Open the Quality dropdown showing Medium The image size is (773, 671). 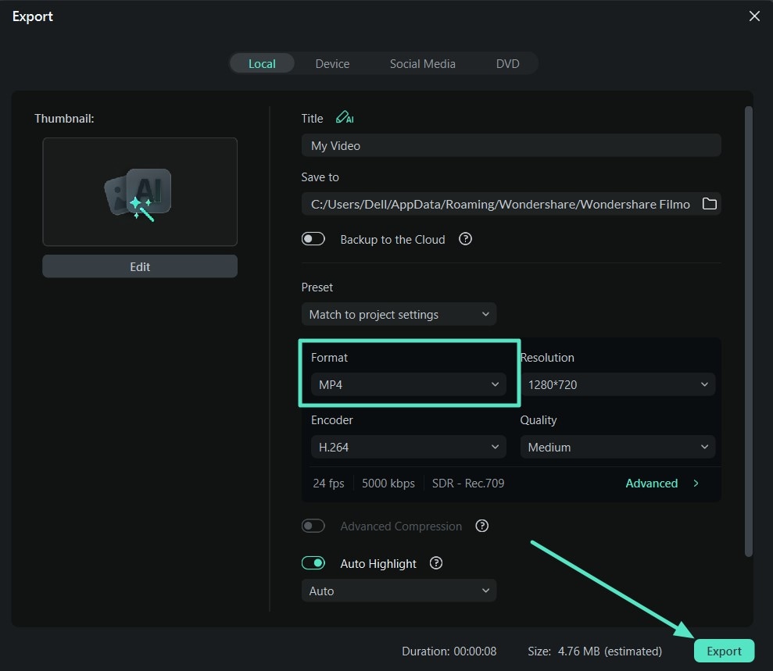617,448
